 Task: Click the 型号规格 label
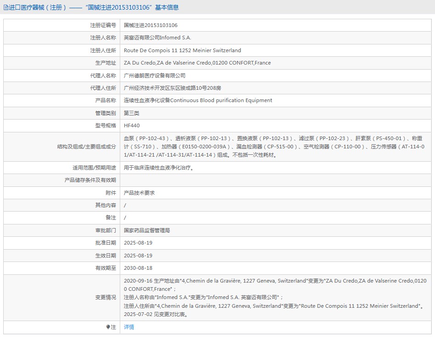106,125
